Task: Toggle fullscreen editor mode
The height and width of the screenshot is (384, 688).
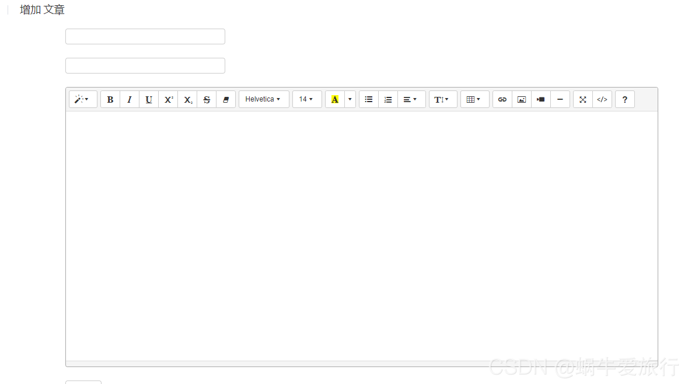Action: [x=583, y=99]
